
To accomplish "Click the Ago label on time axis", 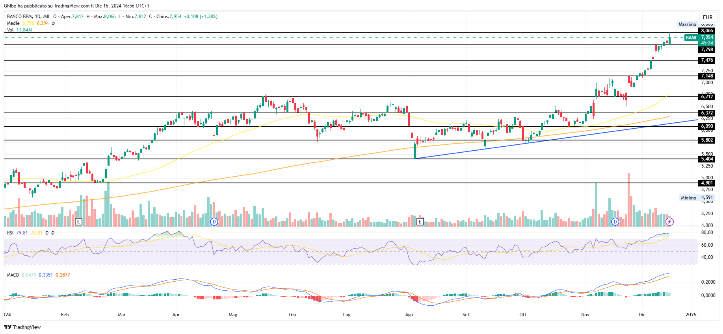I will click(x=409, y=315).
